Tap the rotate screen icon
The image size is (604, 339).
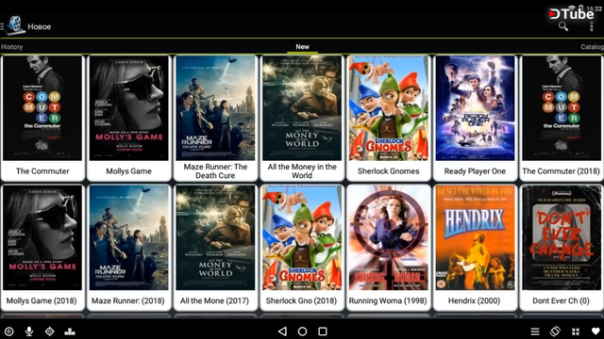(x=555, y=331)
